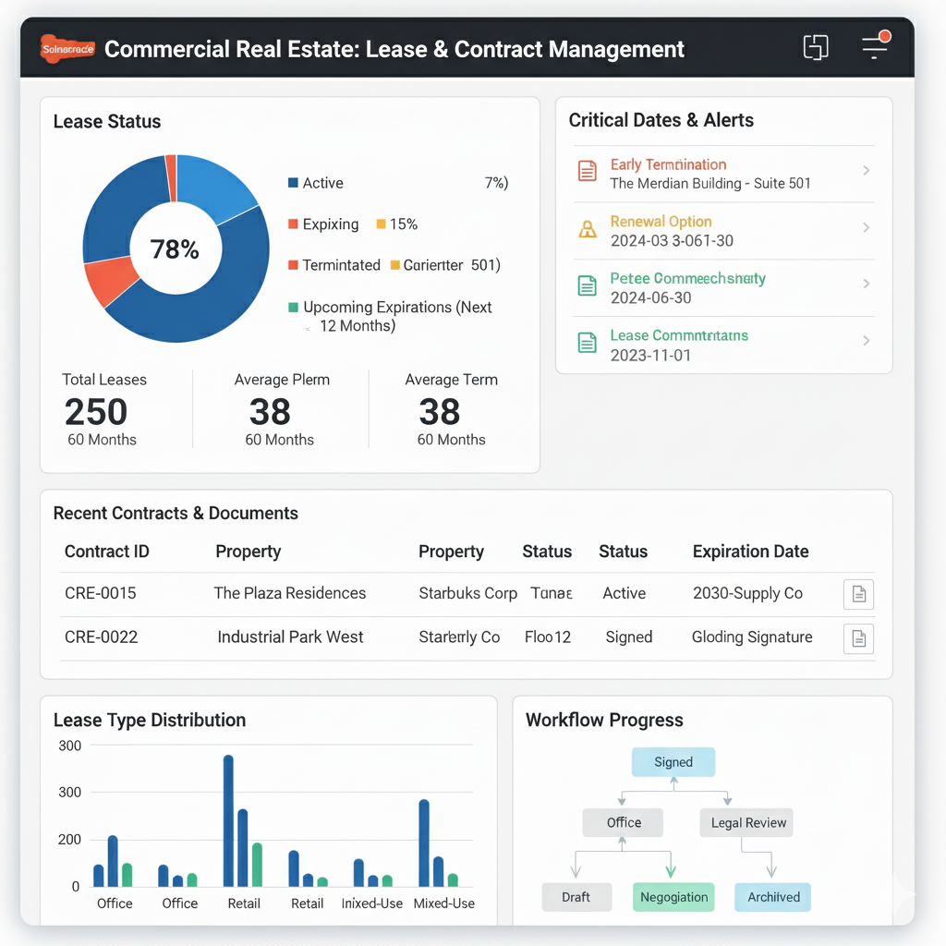
Task: Click the Gloding Signature cell
Action: 752,637
